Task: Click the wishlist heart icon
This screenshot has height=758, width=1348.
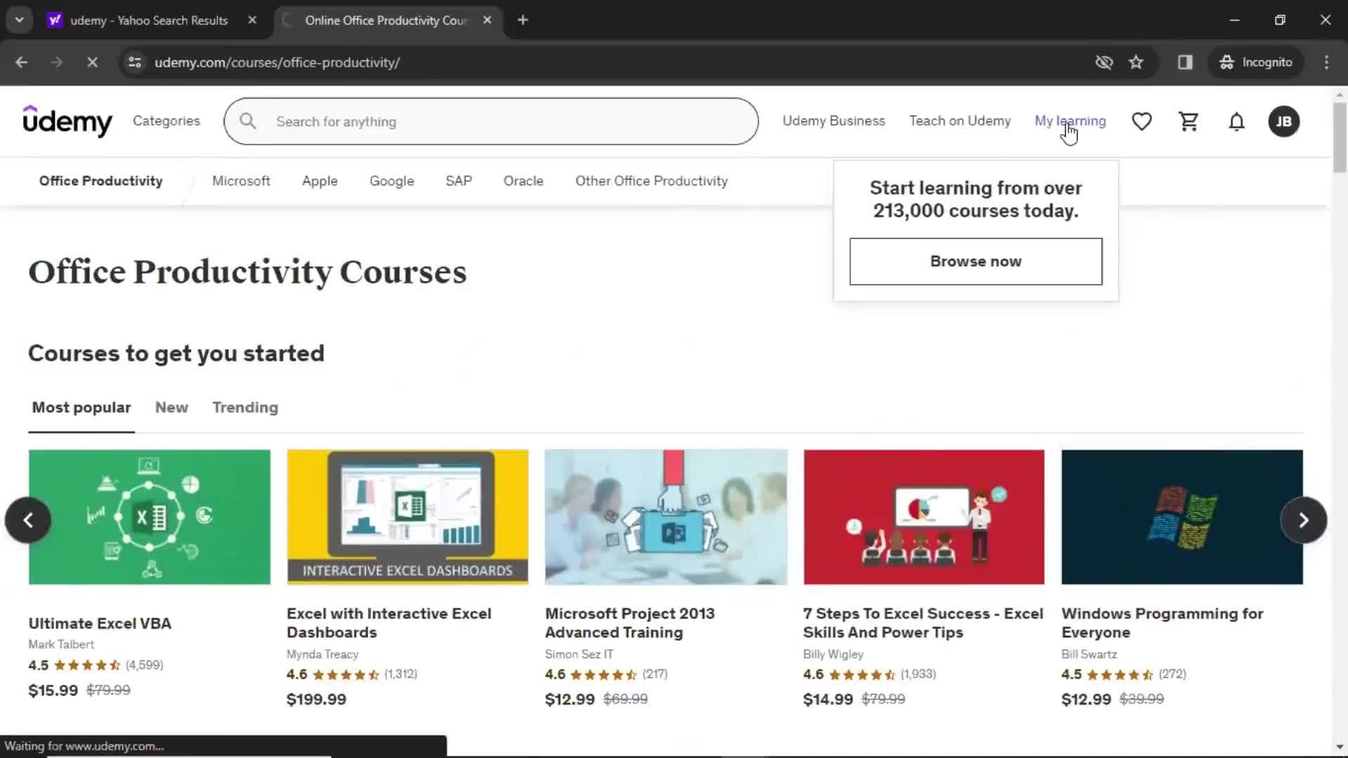Action: [x=1142, y=121]
